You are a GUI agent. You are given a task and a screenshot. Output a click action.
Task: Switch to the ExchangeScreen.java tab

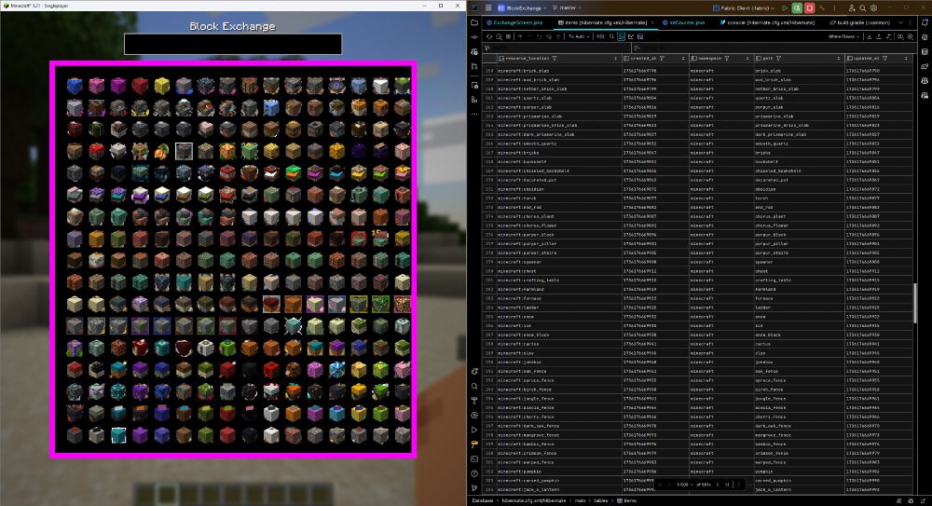(x=514, y=22)
